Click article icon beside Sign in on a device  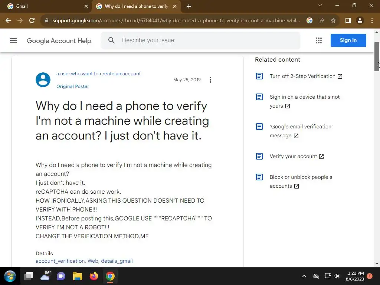259,97
